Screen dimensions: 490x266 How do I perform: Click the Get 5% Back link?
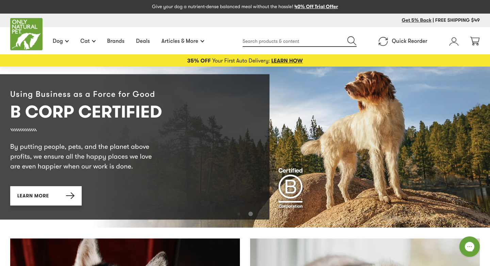(x=416, y=20)
